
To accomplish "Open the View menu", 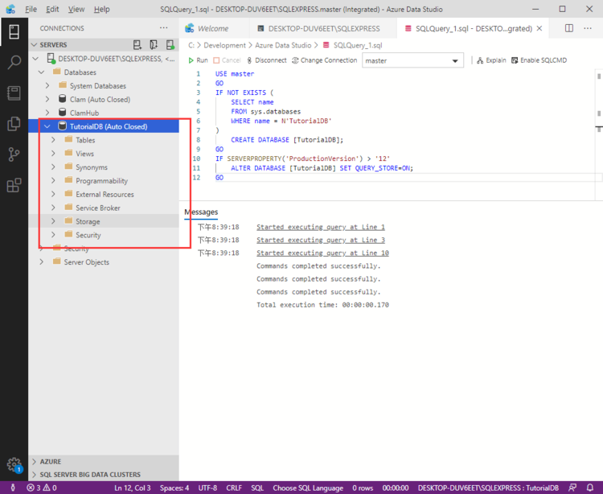I will [x=76, y=9].
